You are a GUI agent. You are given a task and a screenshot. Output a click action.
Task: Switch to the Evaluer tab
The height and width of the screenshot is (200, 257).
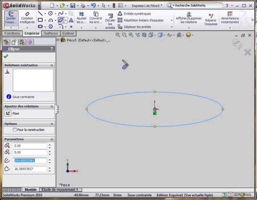point(68,33)
